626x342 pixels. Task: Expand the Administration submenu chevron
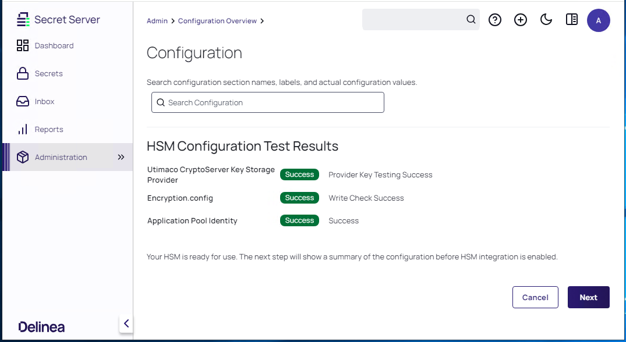point(121,157)
